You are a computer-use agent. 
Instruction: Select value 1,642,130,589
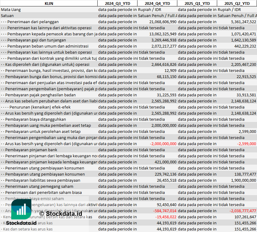click(x=243, y=40)
